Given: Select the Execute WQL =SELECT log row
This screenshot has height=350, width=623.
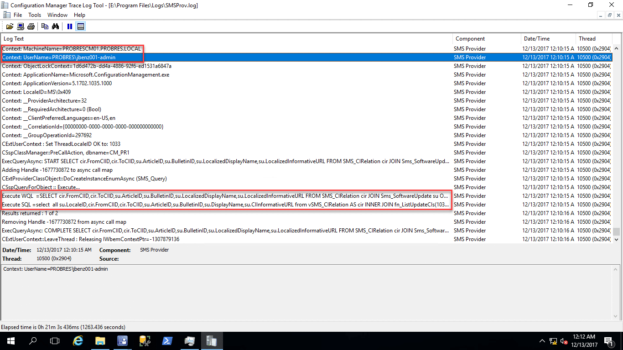Looking at the screenshot, I should 306,196.
